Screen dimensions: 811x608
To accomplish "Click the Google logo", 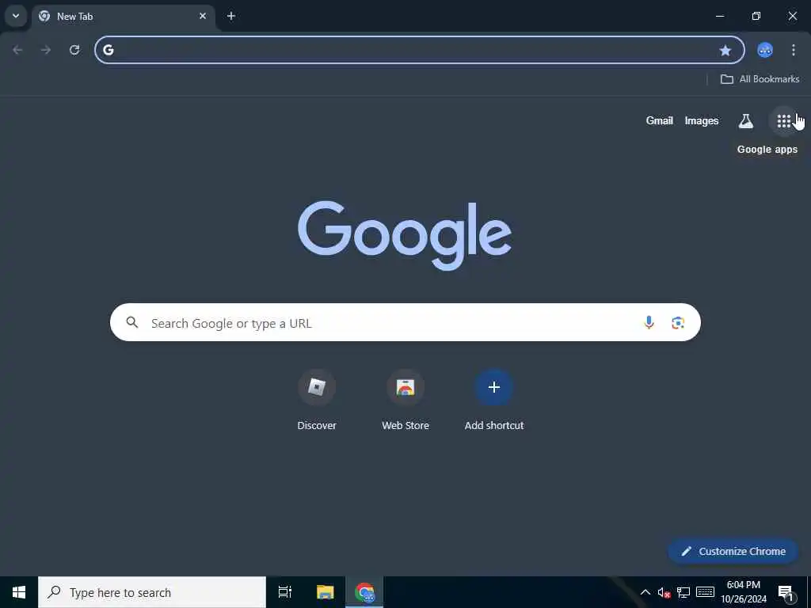I will 405,235.
